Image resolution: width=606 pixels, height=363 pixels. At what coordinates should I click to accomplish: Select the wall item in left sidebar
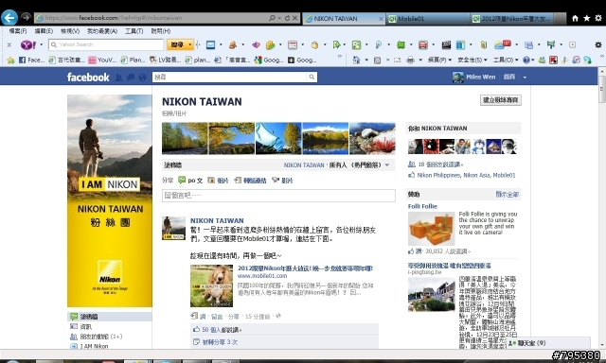tap(110, 317)
